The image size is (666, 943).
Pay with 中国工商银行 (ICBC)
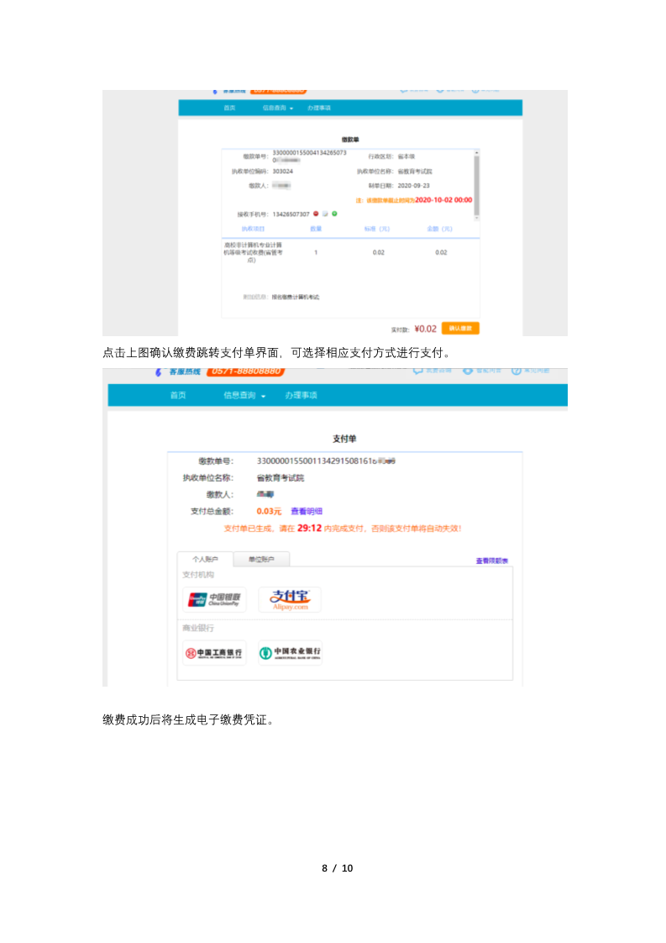pos(214,653)
